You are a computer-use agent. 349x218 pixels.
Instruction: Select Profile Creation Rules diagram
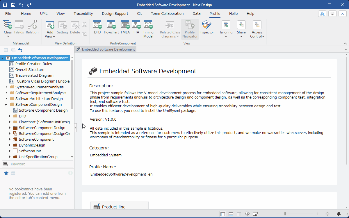pyautogui.click(x=33, y=64)
